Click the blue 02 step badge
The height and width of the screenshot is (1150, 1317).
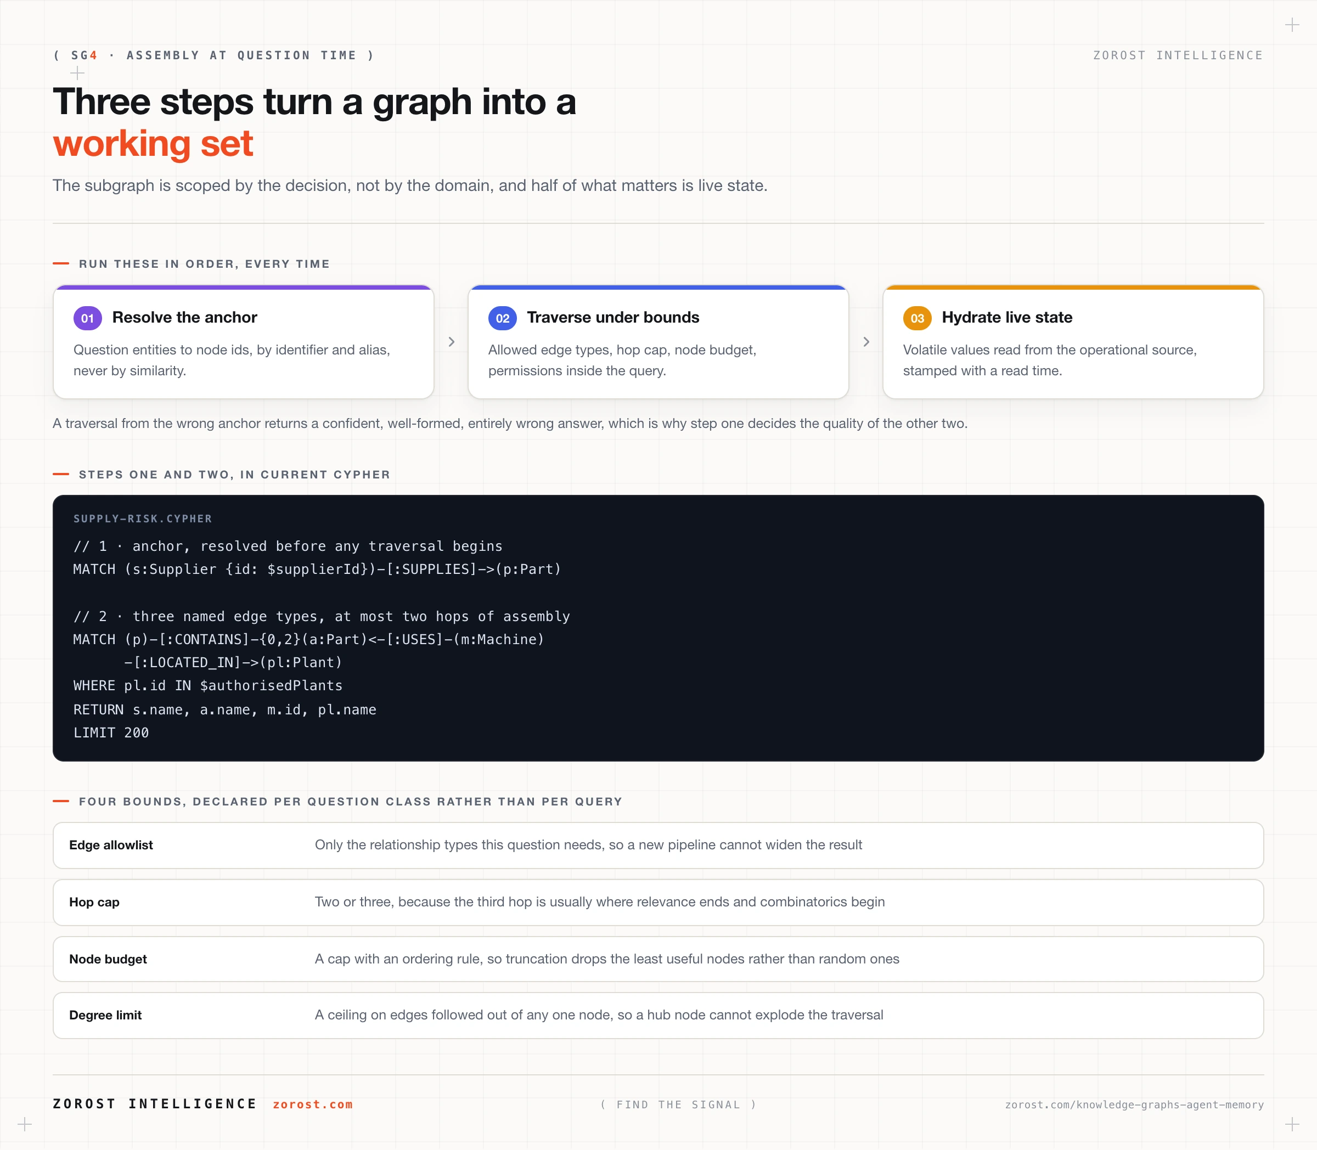(x=503, y=318)
